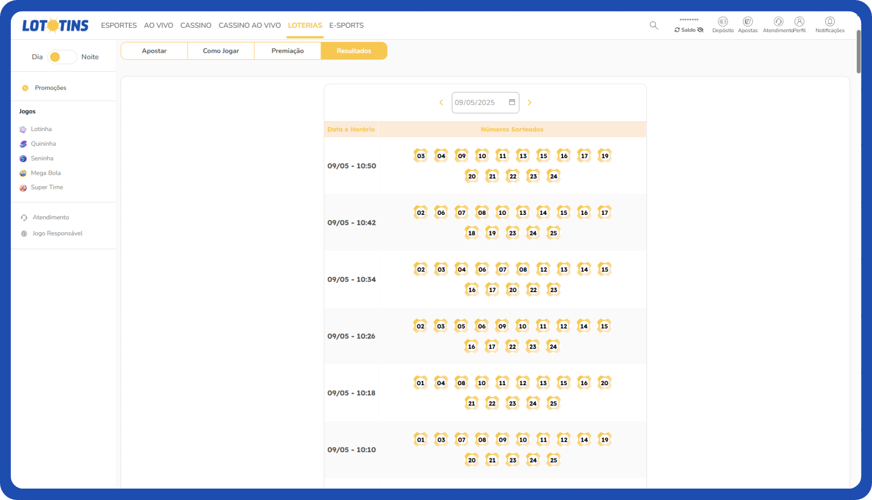This screenshot has width=872, height=500.
Task: Go to previous date with left chevron
Action: pos(441,103)
